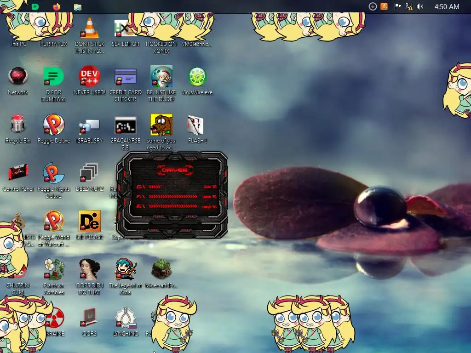
Task: Click the orange Java tray icon
Action: click(384, 6)
